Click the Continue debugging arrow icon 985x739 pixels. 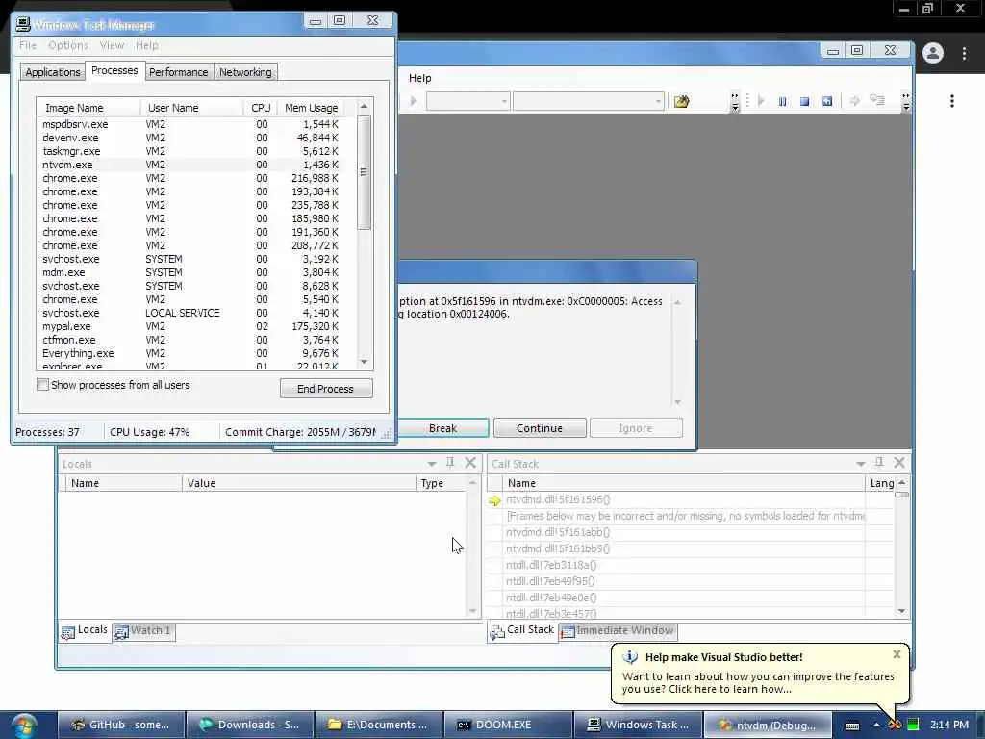point(761,100)
